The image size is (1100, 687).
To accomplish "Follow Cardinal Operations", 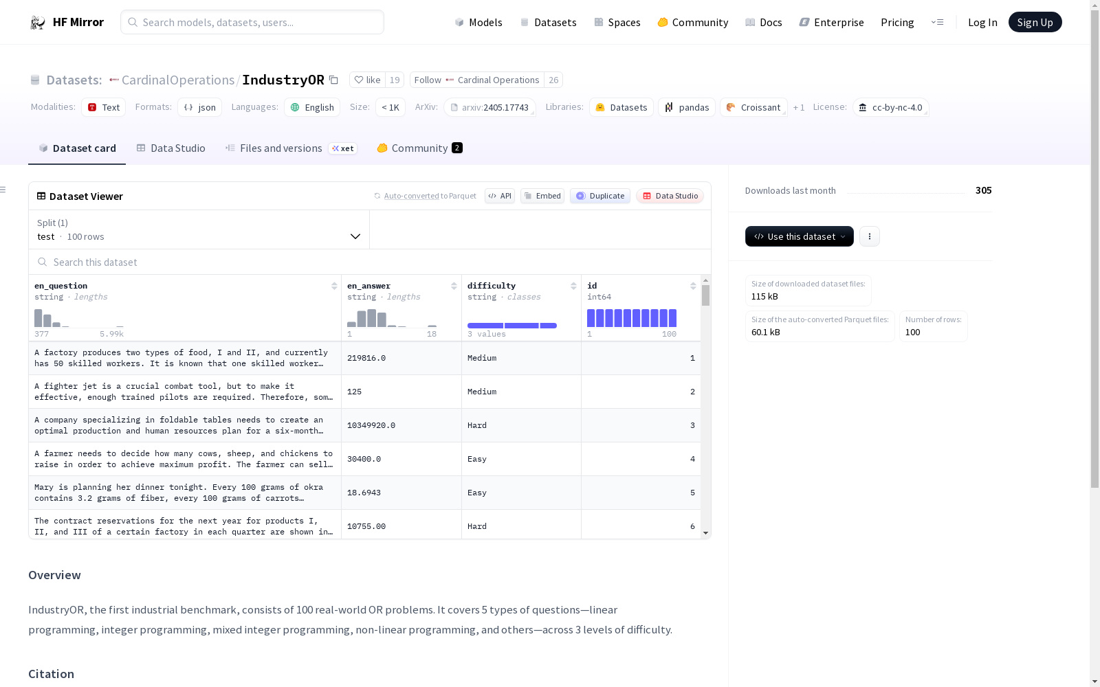I will [477, 80].
